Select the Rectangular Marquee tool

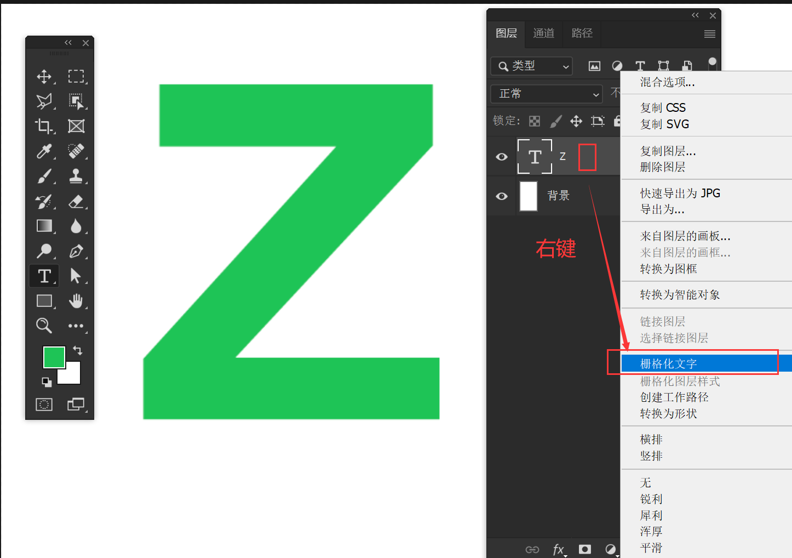(x=76, y=76)
